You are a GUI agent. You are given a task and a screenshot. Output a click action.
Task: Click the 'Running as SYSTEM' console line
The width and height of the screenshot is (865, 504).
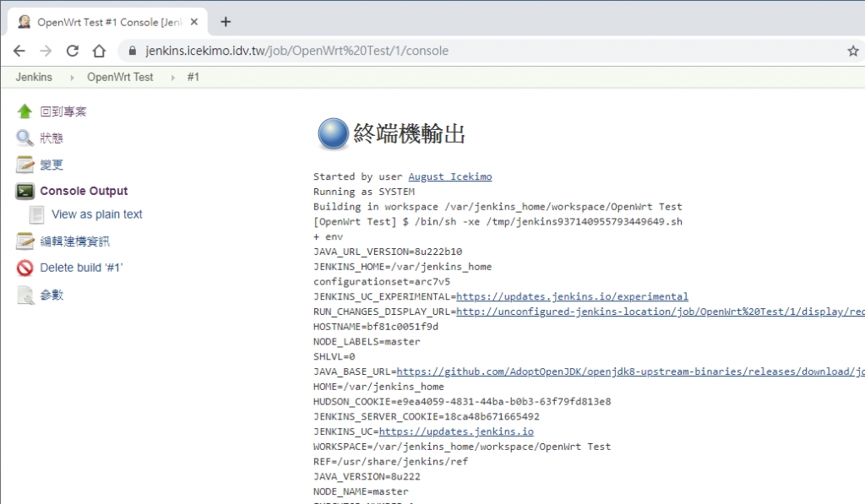tap(364, 192)
